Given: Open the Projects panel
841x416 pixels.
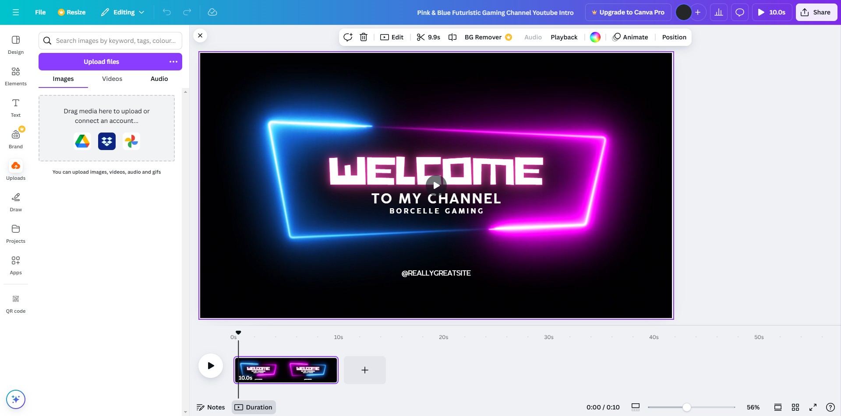Looking at the screenshot, I should point(16,234).
